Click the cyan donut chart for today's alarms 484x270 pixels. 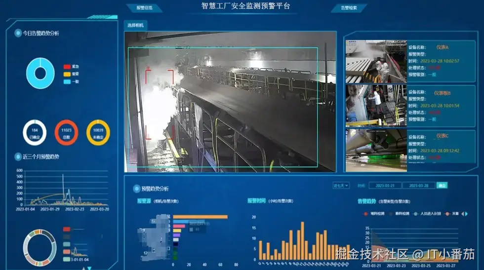click(x=40, y=73)
